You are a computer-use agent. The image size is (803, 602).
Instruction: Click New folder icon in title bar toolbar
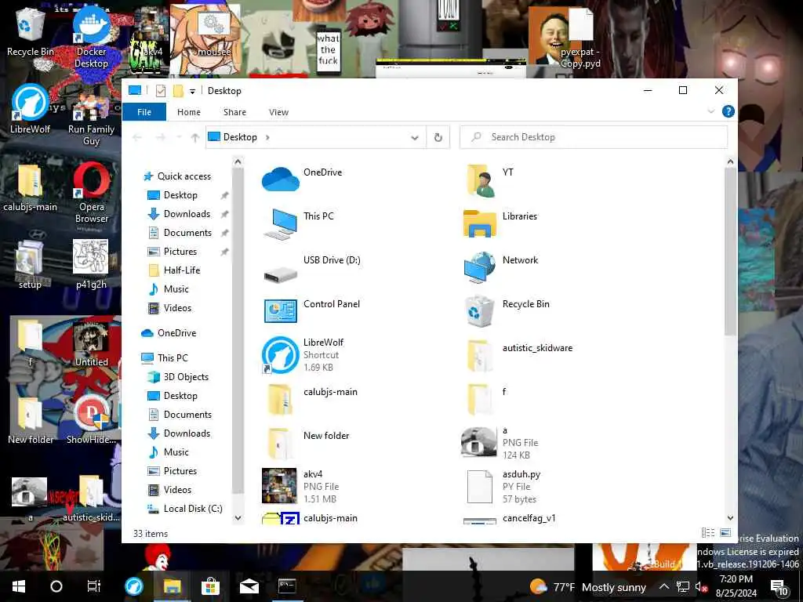178,91
